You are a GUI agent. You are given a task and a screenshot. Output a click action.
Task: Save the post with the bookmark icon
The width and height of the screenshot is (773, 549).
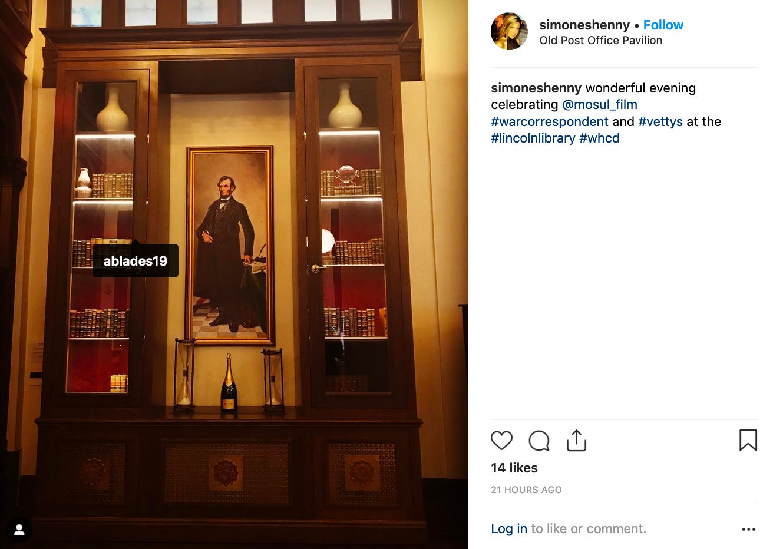click(x=748, y=440)
